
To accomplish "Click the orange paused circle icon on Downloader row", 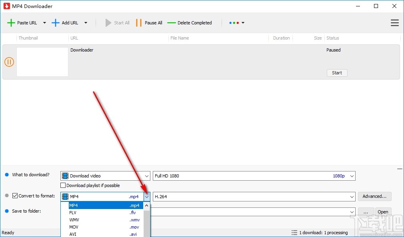I will [x=9, y=62].
